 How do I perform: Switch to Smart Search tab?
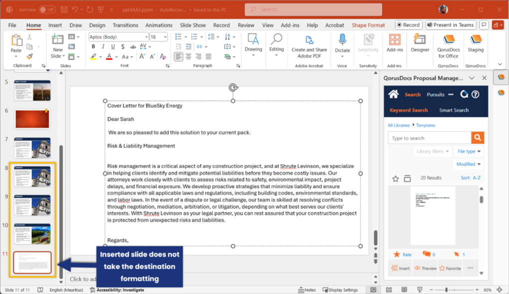(x=454, y=110)
